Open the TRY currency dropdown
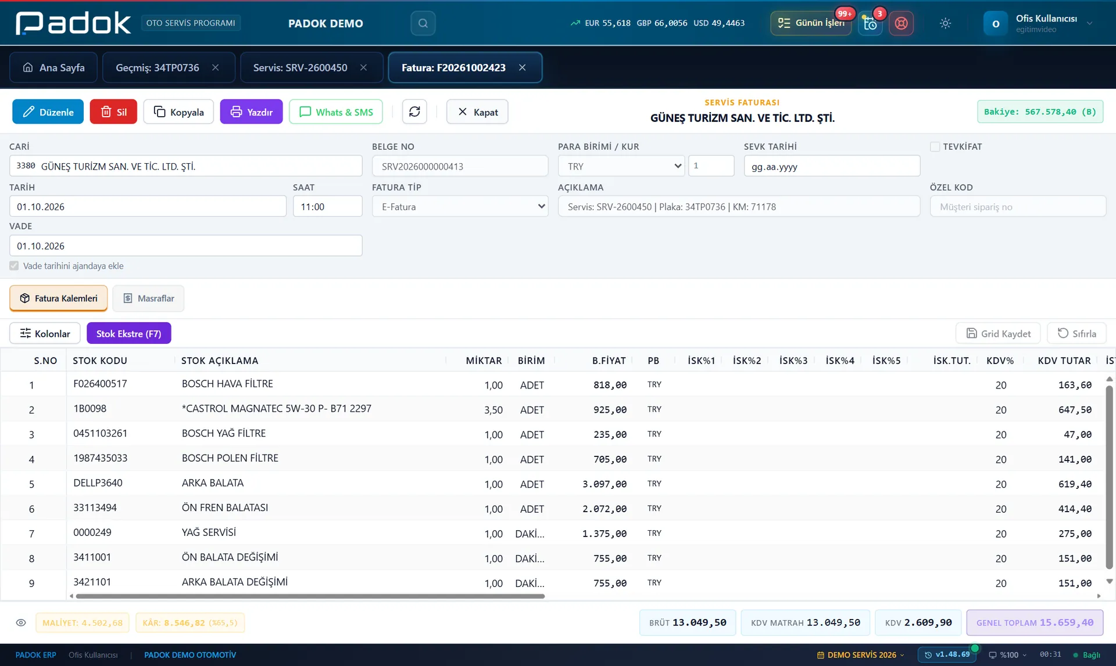 coord(621,166)
